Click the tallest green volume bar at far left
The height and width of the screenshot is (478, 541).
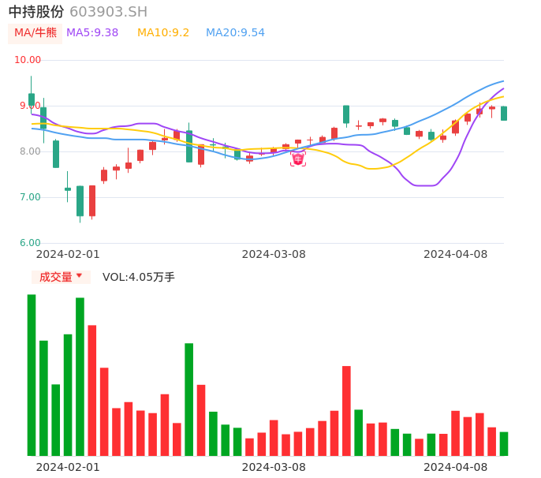click(32, 375)
